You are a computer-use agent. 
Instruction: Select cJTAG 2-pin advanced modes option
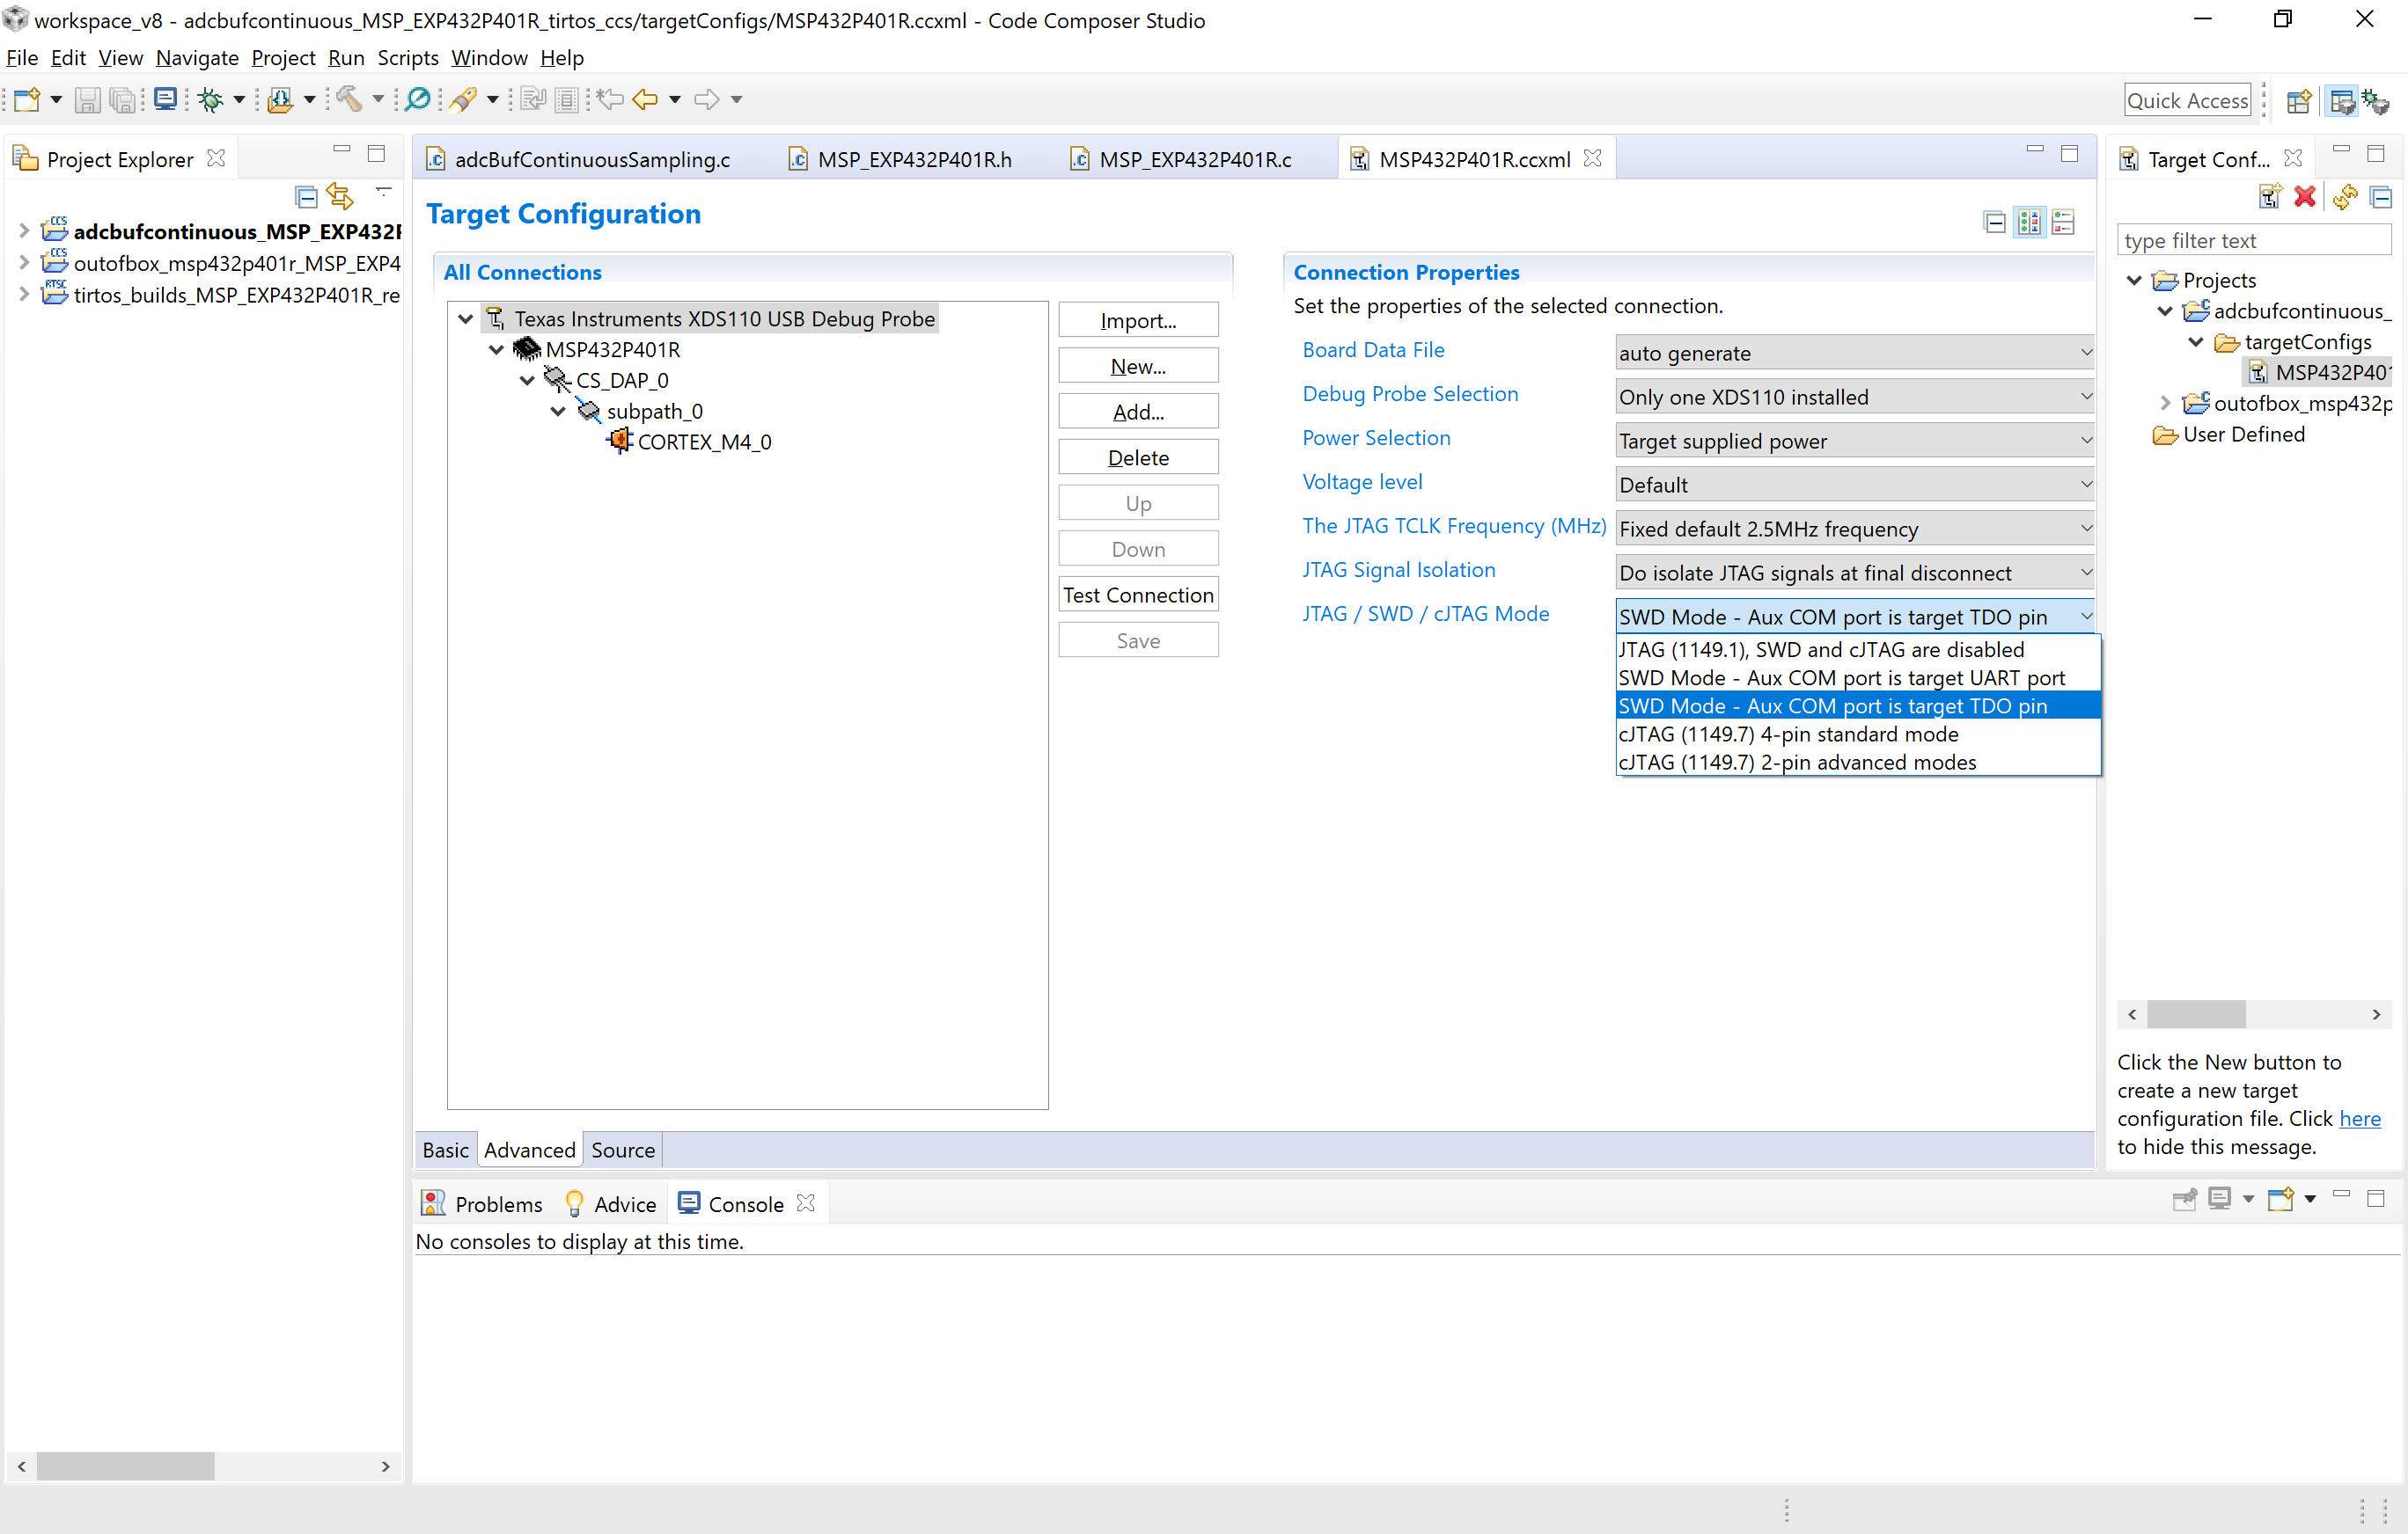pyautogui.click(x=1797, y=763)
